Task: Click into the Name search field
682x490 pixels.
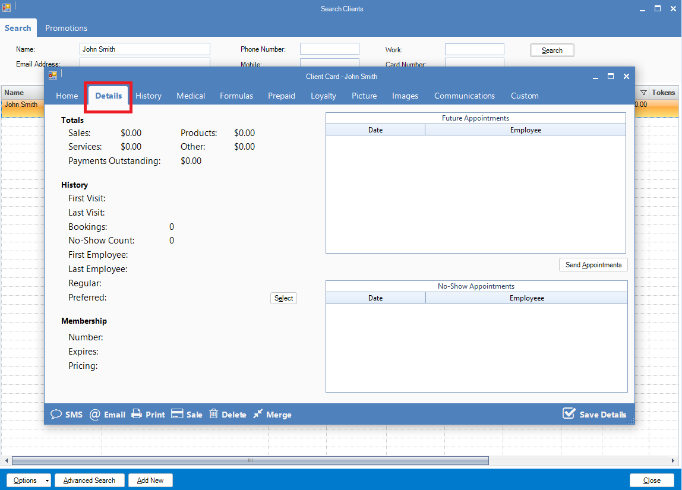Action: pos(144,49)
